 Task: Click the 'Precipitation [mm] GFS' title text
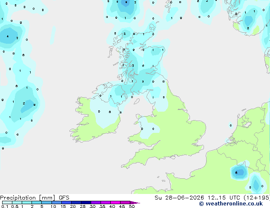[x=34, y=198]
